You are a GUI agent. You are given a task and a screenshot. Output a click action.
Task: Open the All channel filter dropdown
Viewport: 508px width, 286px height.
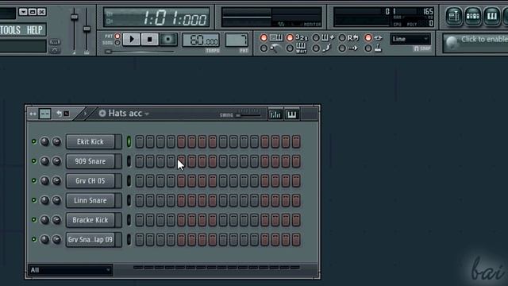pos(71,270)
